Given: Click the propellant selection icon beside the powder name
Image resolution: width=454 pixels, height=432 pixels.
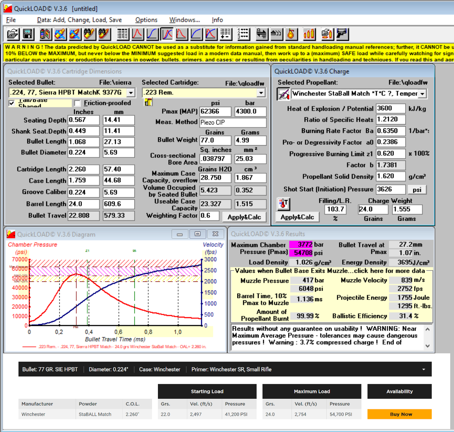Looking at the screenshot, I should click(283, 94).
